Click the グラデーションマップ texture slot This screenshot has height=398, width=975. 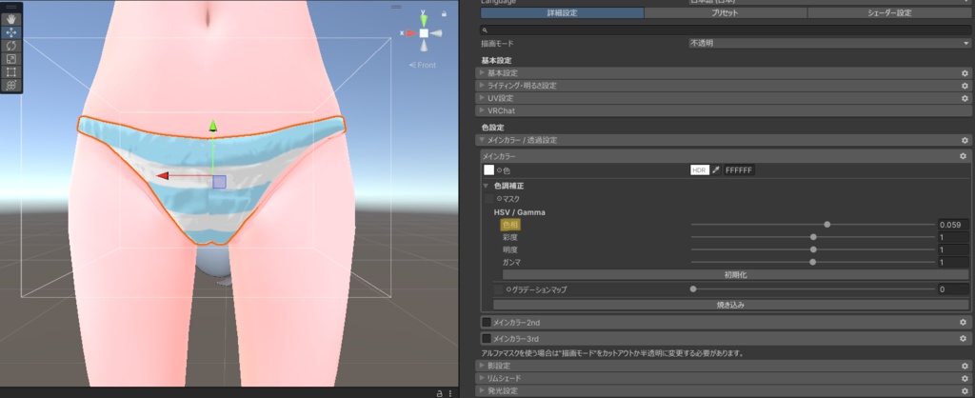pos(499,289)
